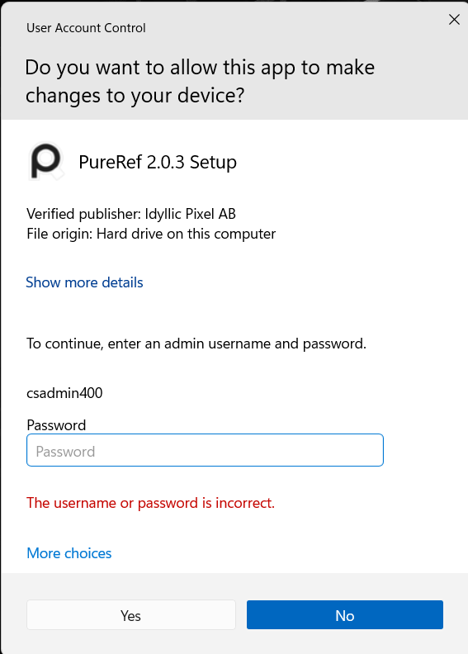Viewport: 468px width, 654px height.
Task: Focus the Password input field
Action: (x=205, y=451)
